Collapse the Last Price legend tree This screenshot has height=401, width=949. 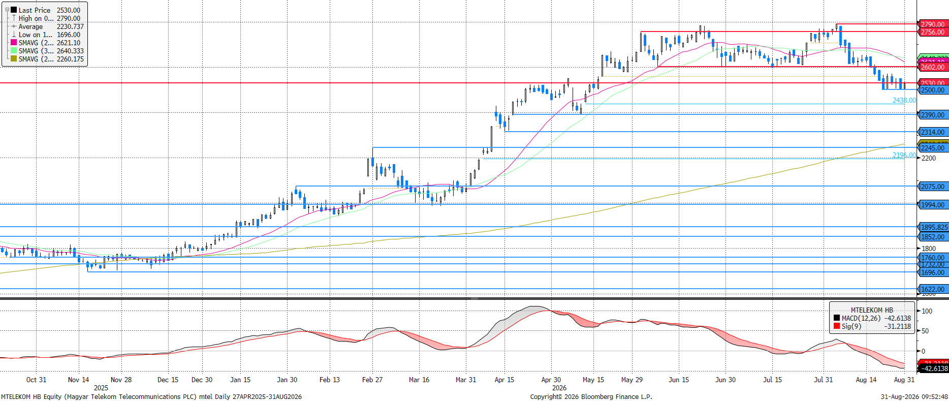coord(7,10)
